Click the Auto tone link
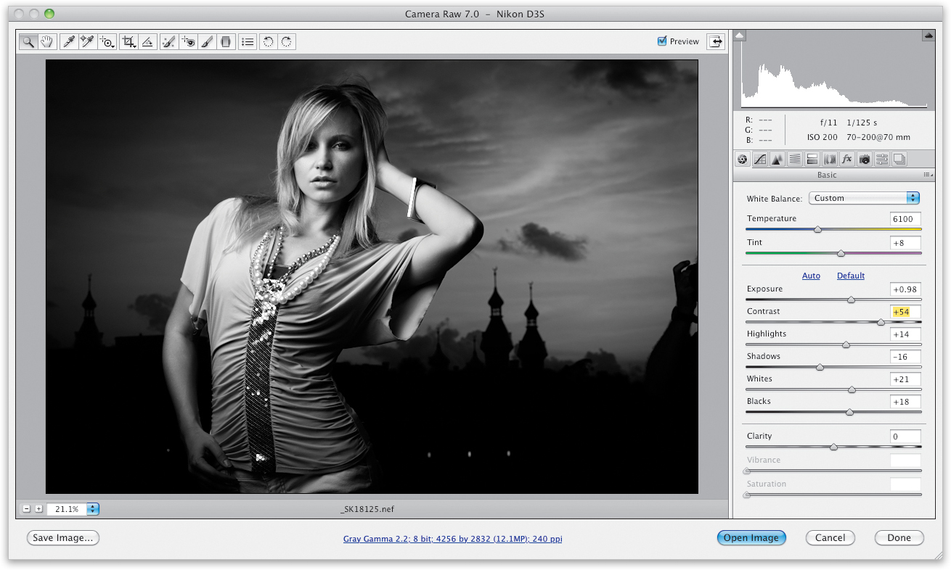 coord(811,276)
